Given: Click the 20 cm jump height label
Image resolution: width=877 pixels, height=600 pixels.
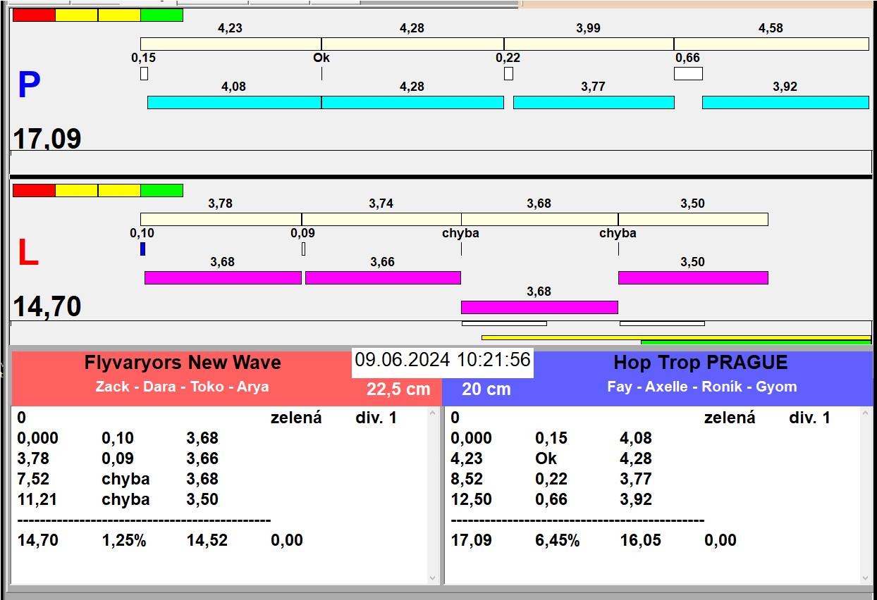Looking at the screenshot, I should [x=486, y=389].
